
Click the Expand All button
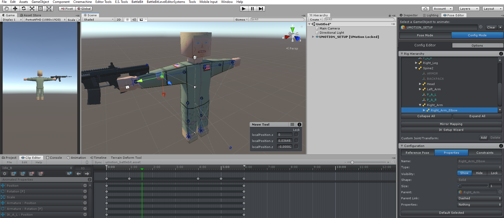(x=477, y=116)
